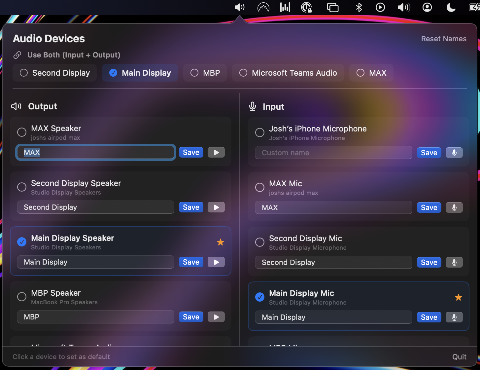
Task: Click custom name field for iPhone Microphone
Action: click(333, 153)
